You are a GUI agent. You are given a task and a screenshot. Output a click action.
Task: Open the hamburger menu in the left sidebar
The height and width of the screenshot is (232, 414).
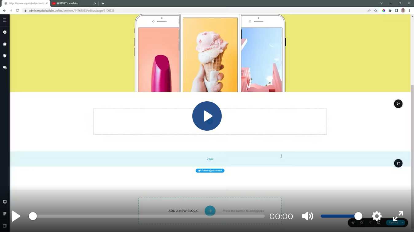point(5,20)
